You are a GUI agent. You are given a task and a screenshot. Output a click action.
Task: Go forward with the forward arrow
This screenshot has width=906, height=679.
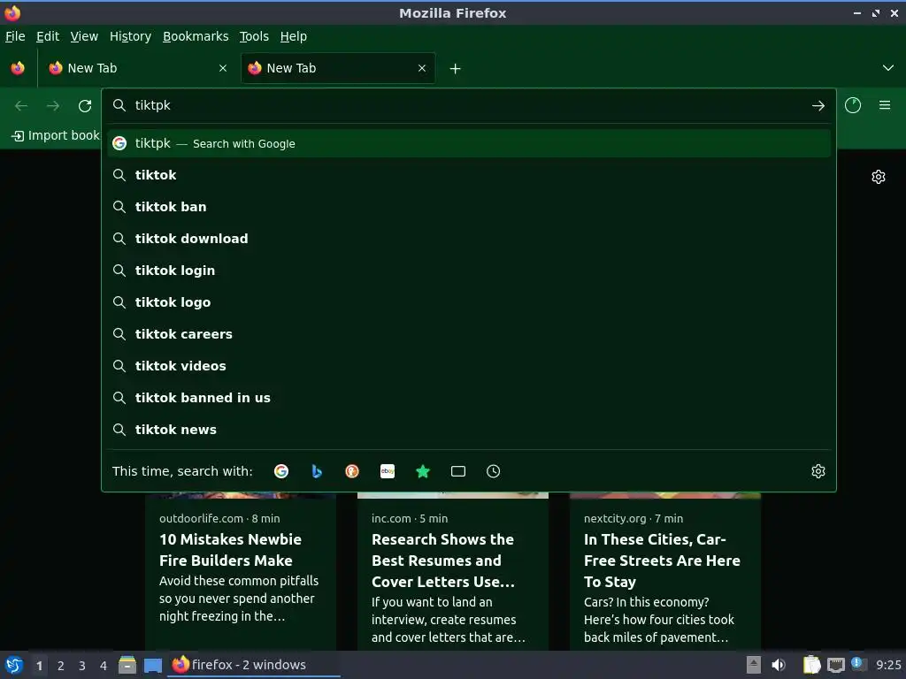[53, 106]
